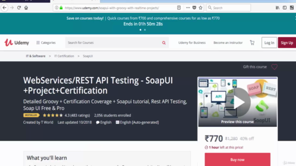The height and width of the screenshot is (166, 296).
Task: Play the course preview video
Action: [x=238, y=102]
